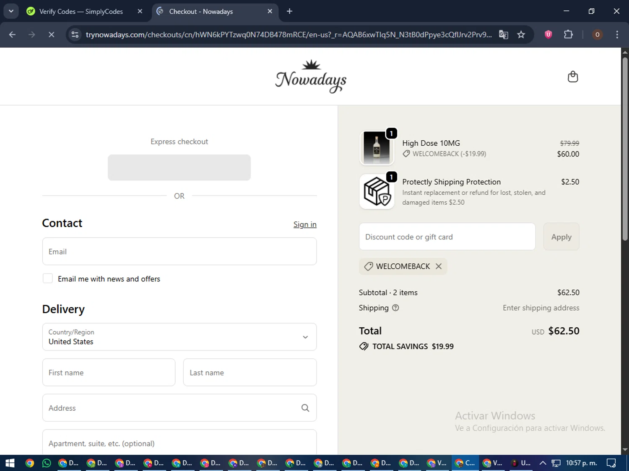The width and height of the screenshot is (629, 471).
Task: Click the TOTAL SAVINGS $19.99 text
Action: pos(413,346)
